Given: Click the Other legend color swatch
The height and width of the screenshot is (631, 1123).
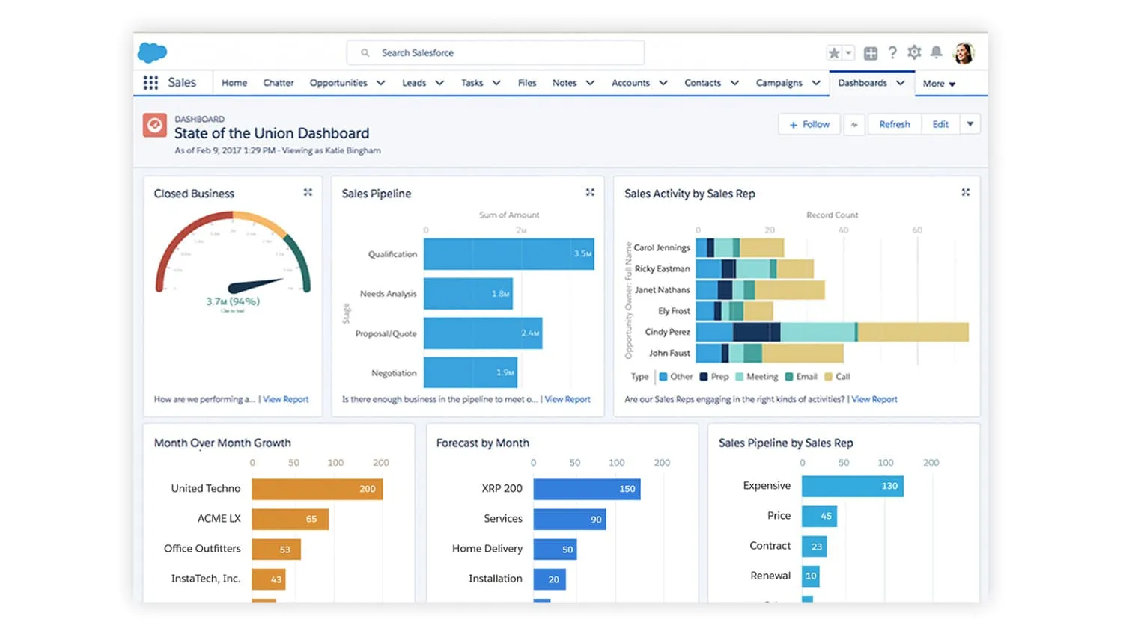Looking at the screenshot, I should coord(663,377).
